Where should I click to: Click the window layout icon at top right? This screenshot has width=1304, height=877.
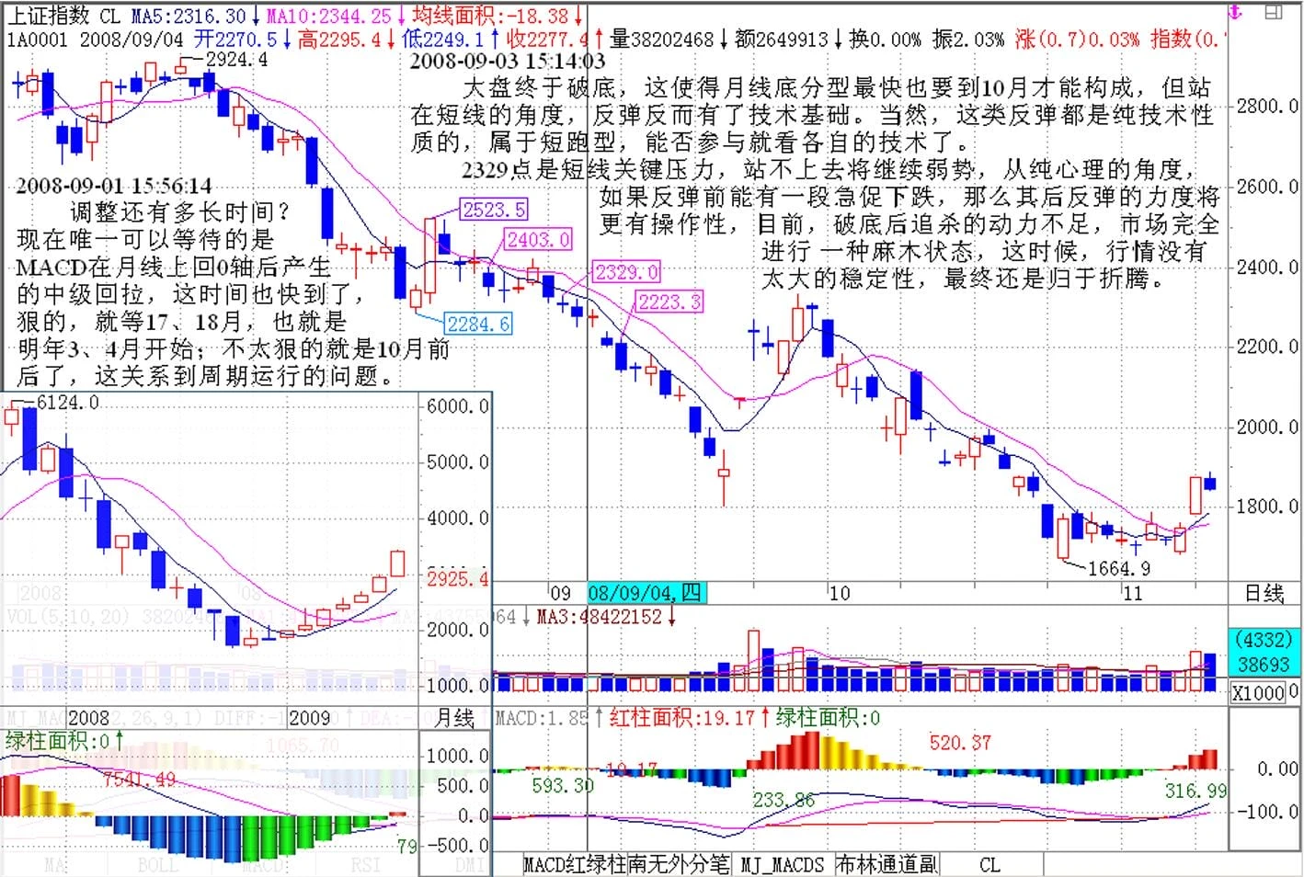[1274, 12]
